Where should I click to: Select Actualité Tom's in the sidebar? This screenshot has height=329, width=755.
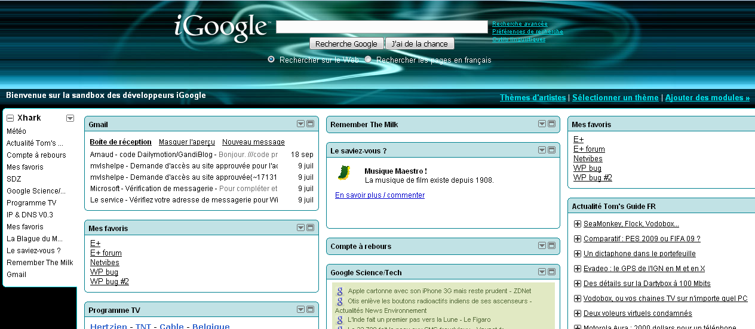click(35, 143)
